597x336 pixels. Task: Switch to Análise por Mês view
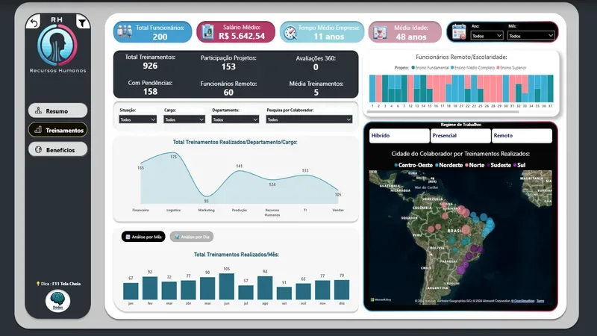pyautogui.click(x=143, y=237)
